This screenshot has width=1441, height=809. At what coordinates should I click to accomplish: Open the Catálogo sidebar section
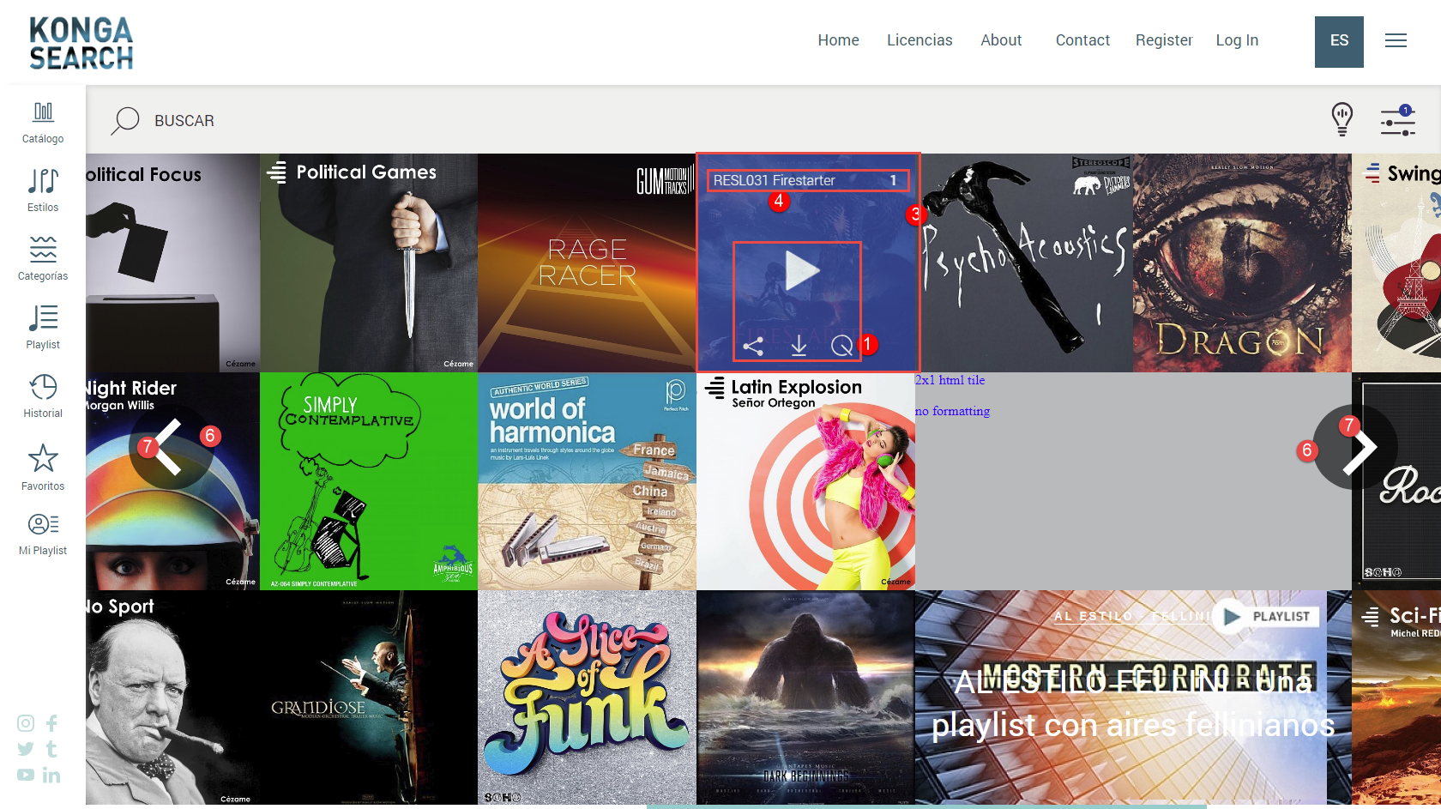(43, 123)
